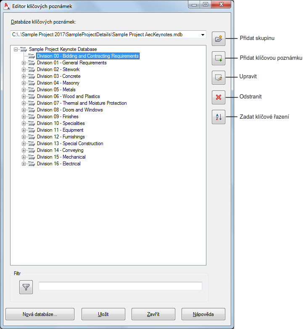Image resolution: width=306 pixels, height=329 pixels.
Task: Expand Division 13 - Special Construction node
Action: click(x=24, y=144)
